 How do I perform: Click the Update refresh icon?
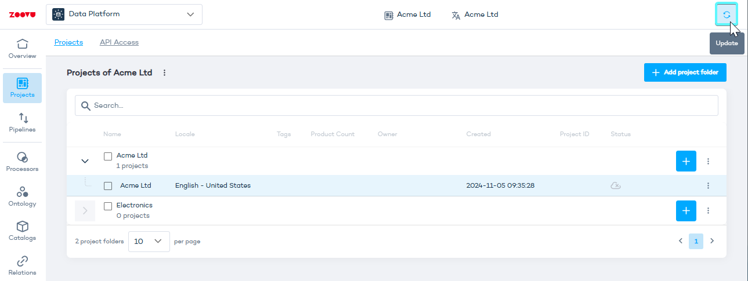[x=727, y=14]
